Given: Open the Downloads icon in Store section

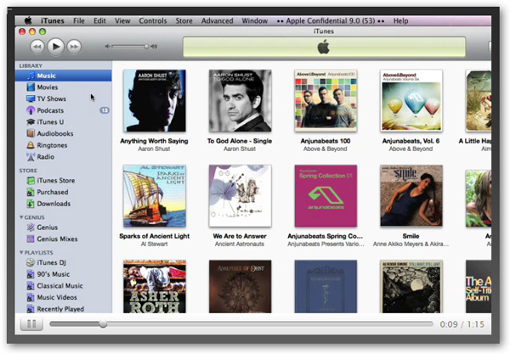Looking at the screenshot, I should 31,204.
